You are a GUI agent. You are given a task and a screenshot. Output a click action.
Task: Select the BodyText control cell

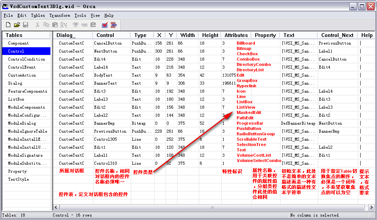click(103, 75)
